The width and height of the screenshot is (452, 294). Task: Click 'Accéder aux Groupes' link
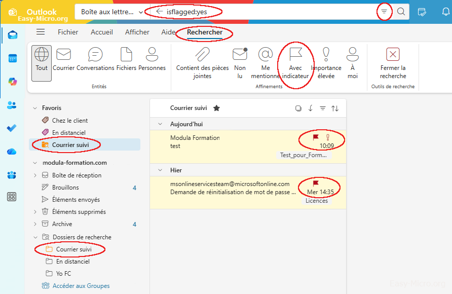(81, 286)
